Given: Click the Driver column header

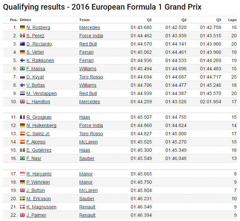Looking at the screenshot, I should pyautogui.click(x=25, y=20).
